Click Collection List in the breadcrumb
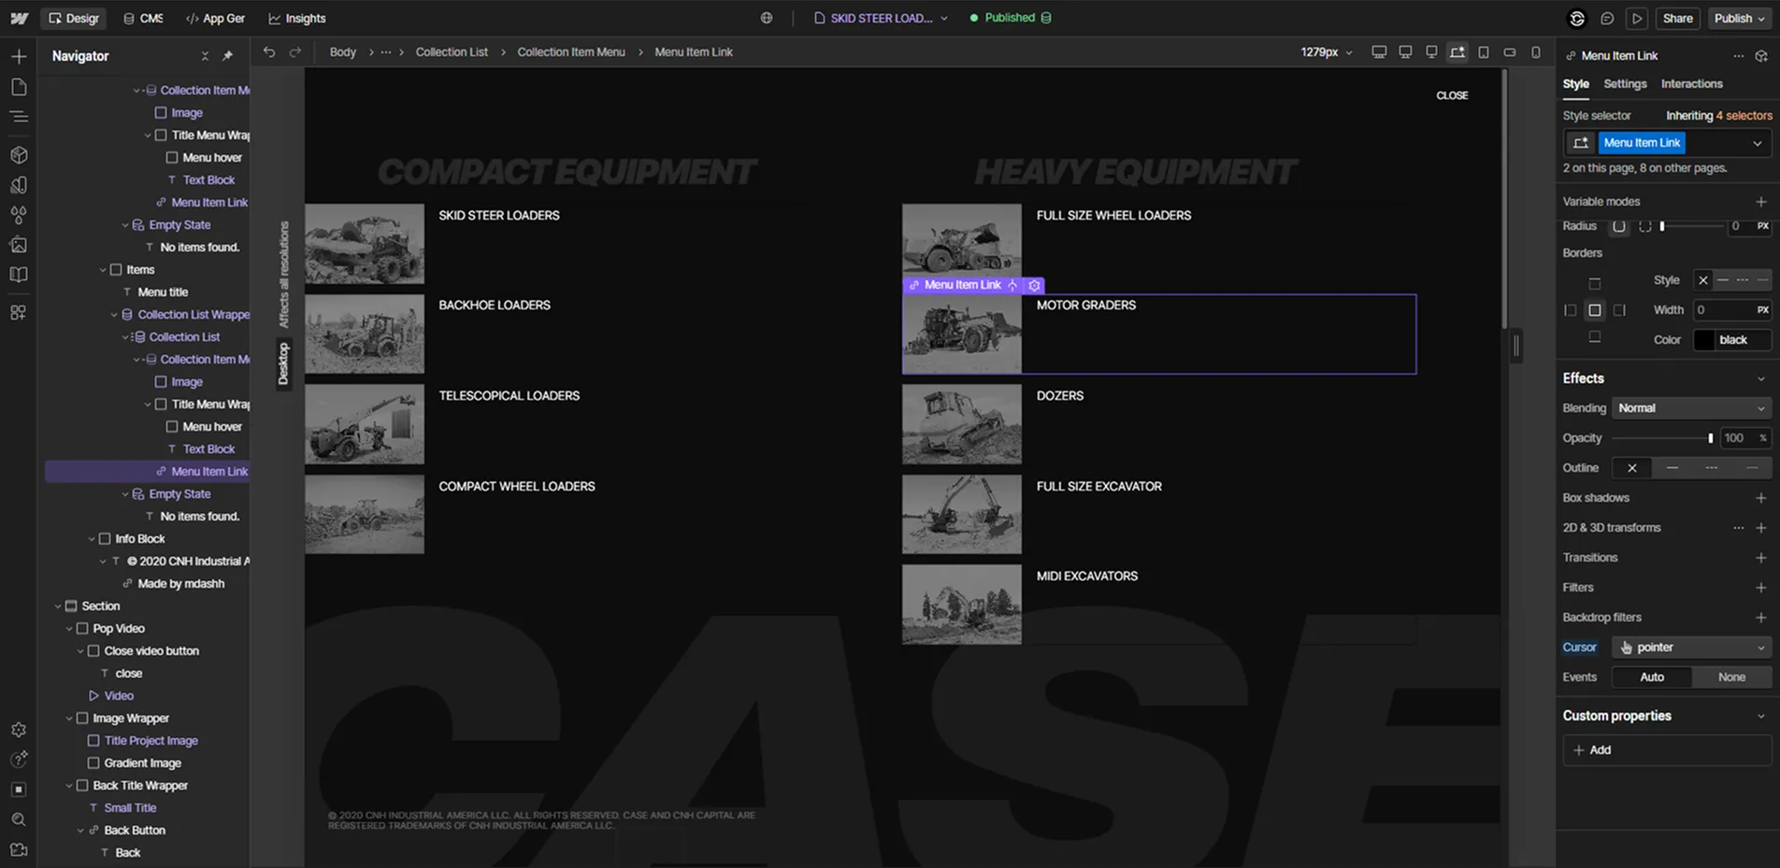Viewport: 1780px width, 868px height. coord(452,52)
